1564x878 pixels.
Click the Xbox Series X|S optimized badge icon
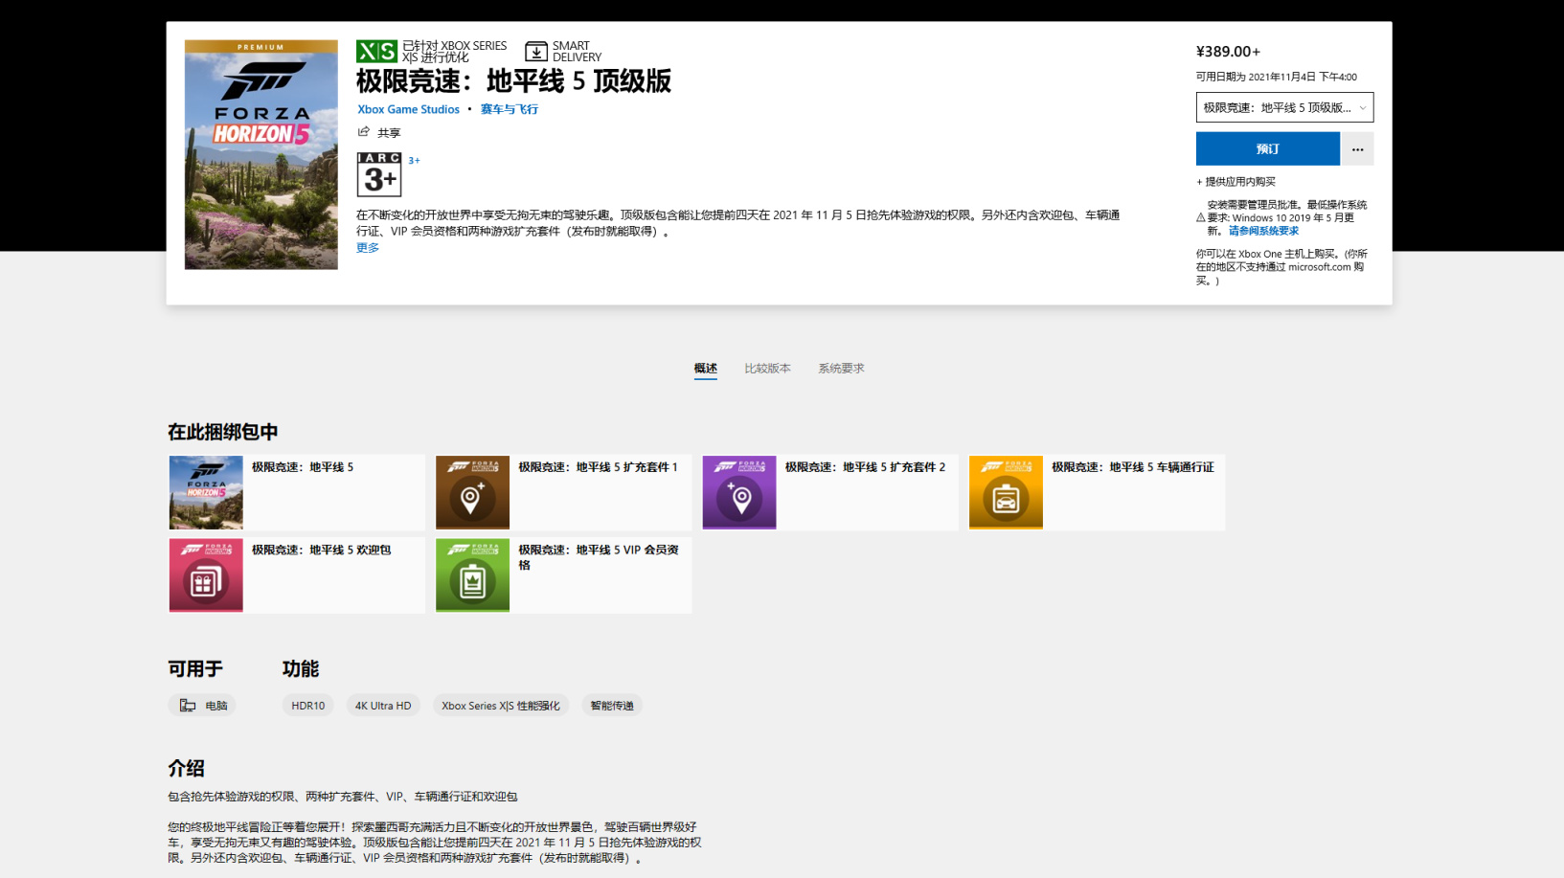click(x=376, y=51)
